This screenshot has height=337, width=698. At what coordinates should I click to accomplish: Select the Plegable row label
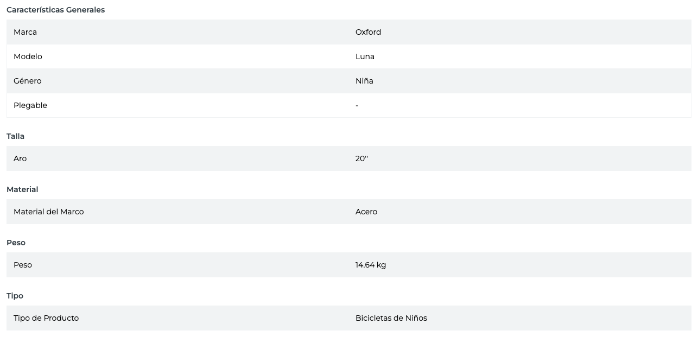[x=30, y=105]
